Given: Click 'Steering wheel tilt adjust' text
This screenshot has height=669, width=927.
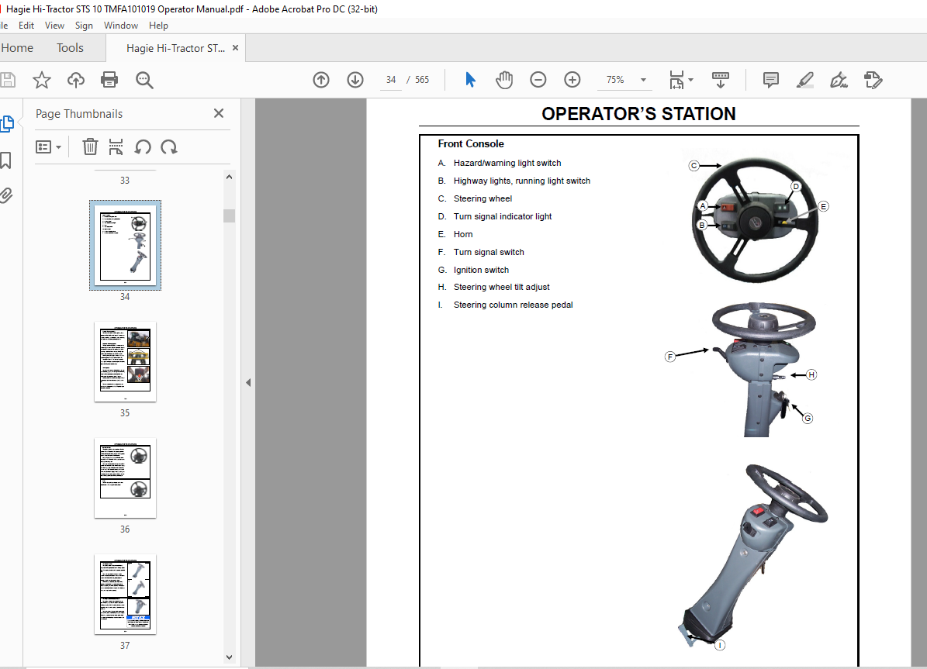Looking at the screenshot, I should point(501,288).
